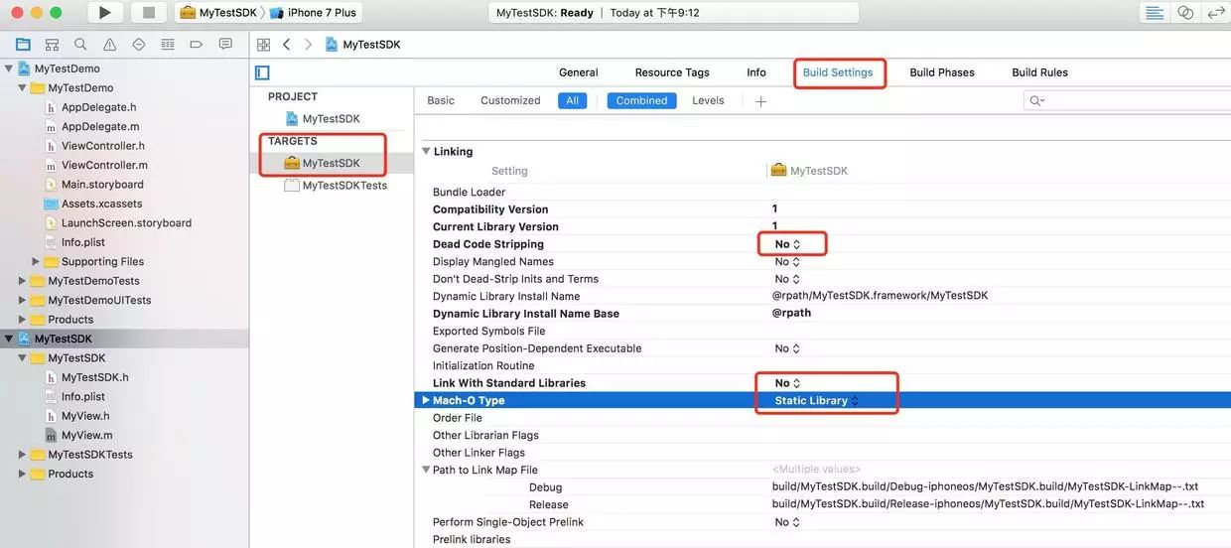This screenshot has width=1231, height=548.
Task: Expand the MyTestDemoTests group
Action: [23, 281]
